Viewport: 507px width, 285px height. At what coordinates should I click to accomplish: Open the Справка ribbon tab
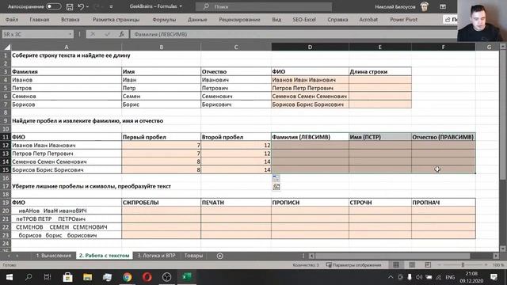click(337, 20)
